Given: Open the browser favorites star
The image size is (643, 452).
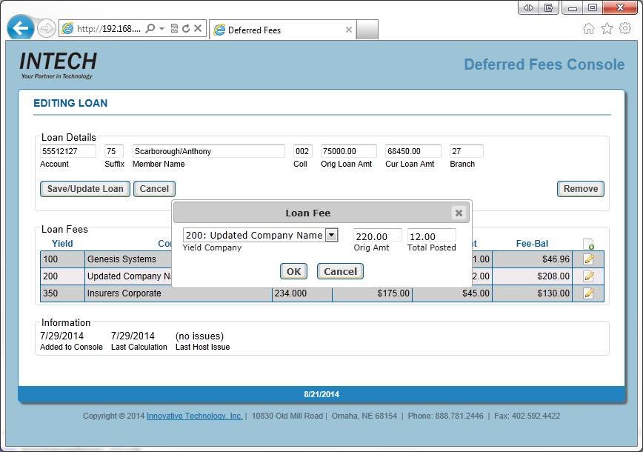Looking at the screenshot, I should pos(607,29).
